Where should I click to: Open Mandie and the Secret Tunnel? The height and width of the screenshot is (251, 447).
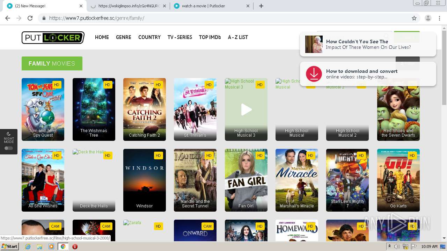pyautogui.click(x=195, y=180)
